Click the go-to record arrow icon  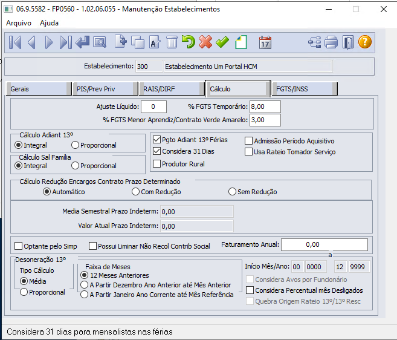point(83,42)
